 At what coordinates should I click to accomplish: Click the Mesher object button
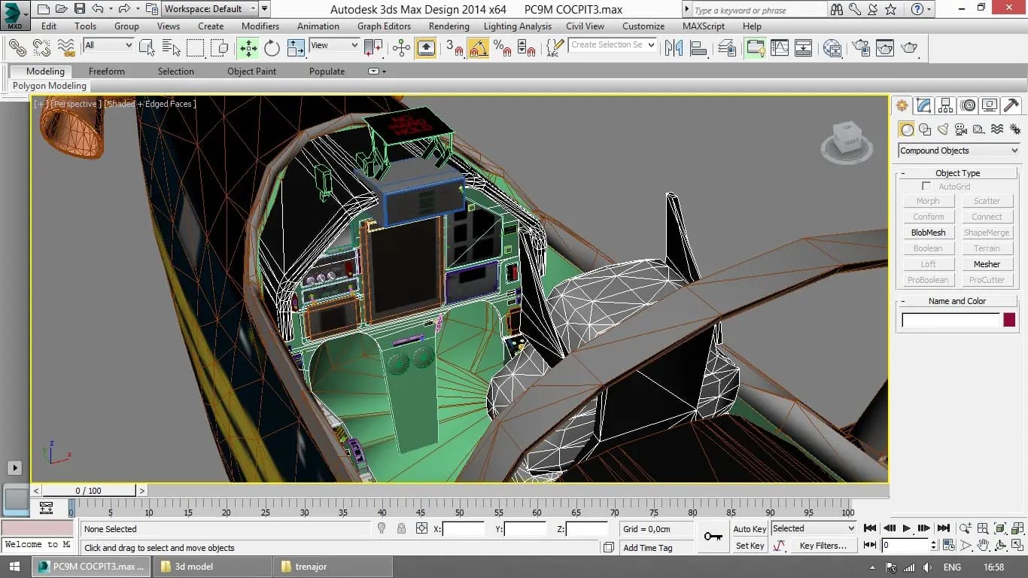tap(987, 264)
